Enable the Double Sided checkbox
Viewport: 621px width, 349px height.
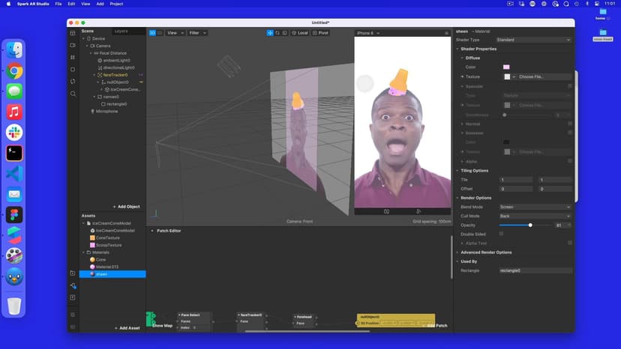(502, 234)
